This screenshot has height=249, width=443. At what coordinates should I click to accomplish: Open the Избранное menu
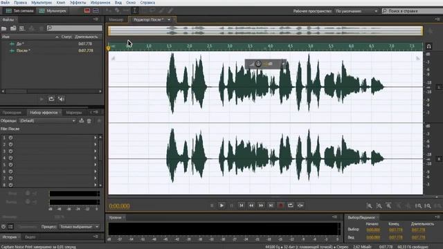pos(100,3)
